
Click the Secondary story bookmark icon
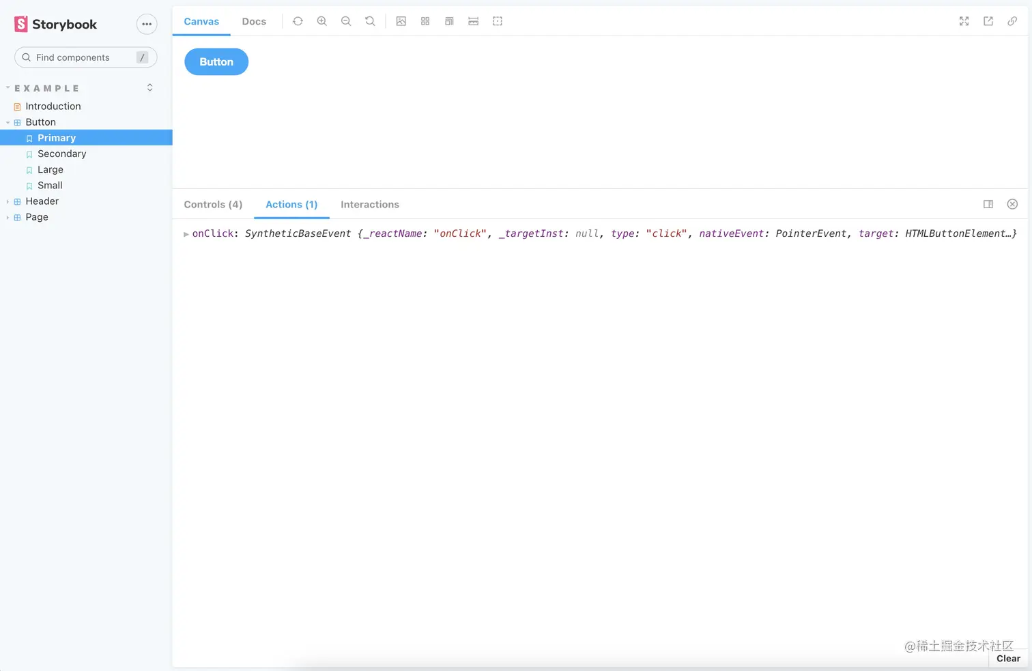(x=29, y=154)
